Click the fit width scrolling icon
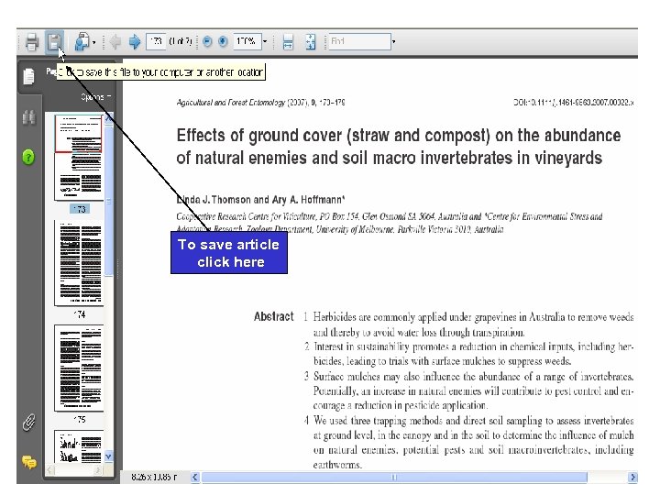 288,41
